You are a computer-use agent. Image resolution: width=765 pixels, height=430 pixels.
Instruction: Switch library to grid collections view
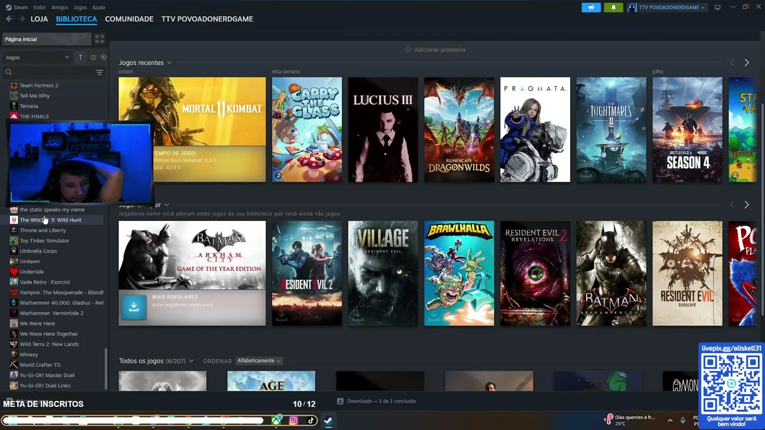100,39
